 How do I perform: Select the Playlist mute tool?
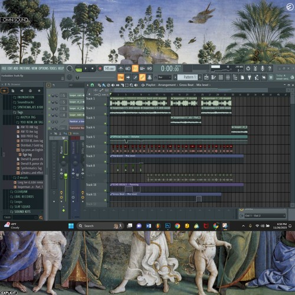(x=113, y=85)
